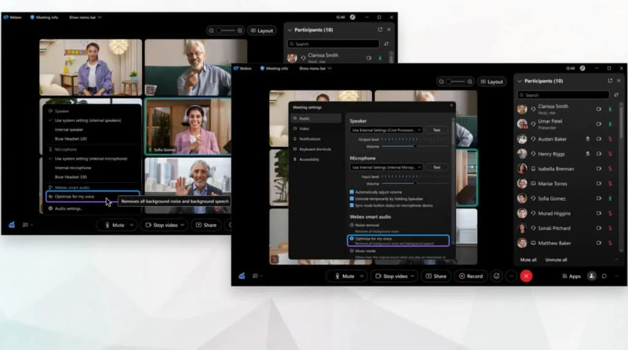Click Layout button in front window
The image size is (628, 350).
click(491, 82)
